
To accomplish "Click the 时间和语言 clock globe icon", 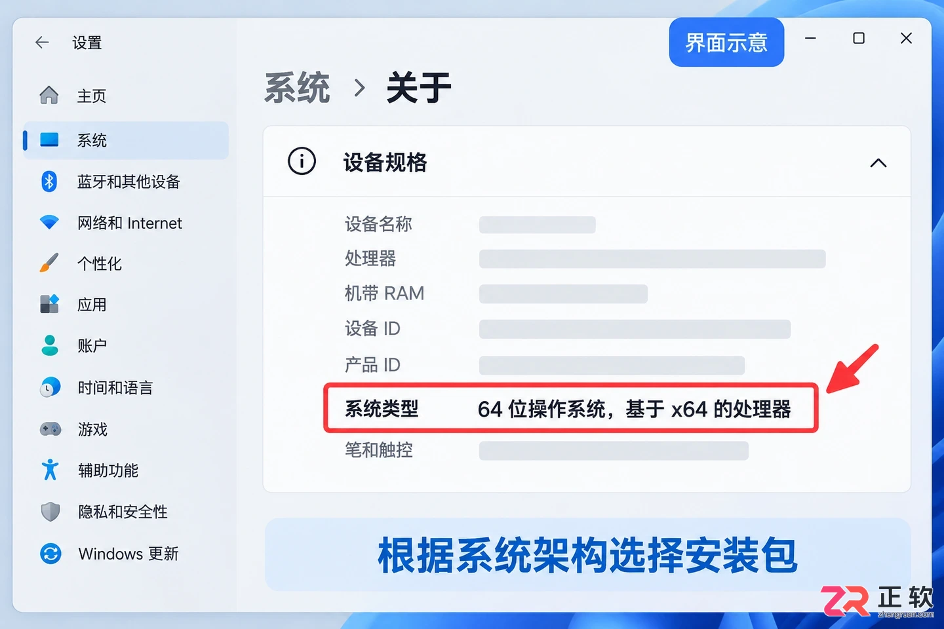I will point(50,387).
